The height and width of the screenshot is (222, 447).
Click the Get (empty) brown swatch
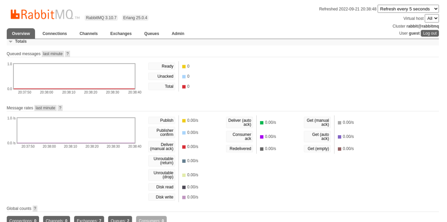point(340,149)
